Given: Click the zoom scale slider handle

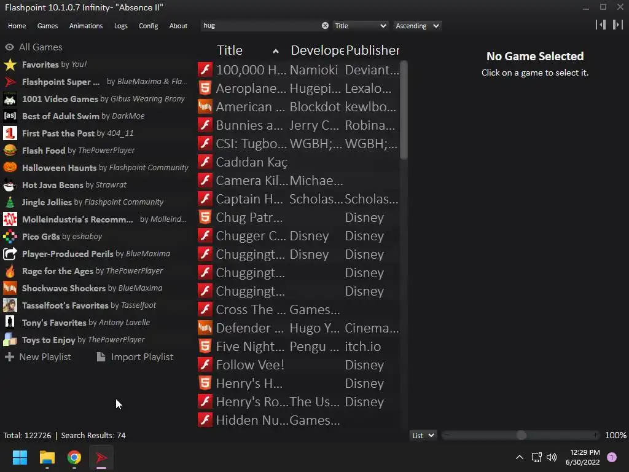Looking at the screenshot, I should click(x=521, y=435).
